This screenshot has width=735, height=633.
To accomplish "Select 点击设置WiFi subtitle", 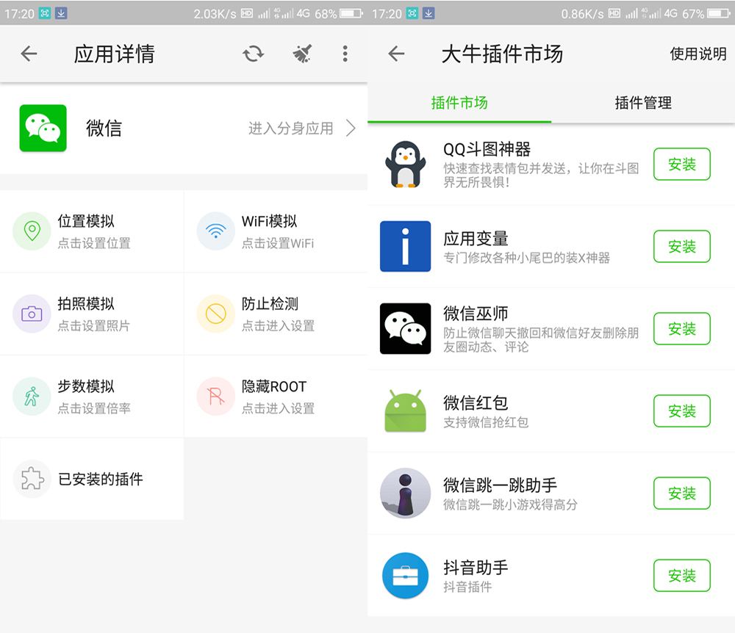I will [x=278, y=244].
